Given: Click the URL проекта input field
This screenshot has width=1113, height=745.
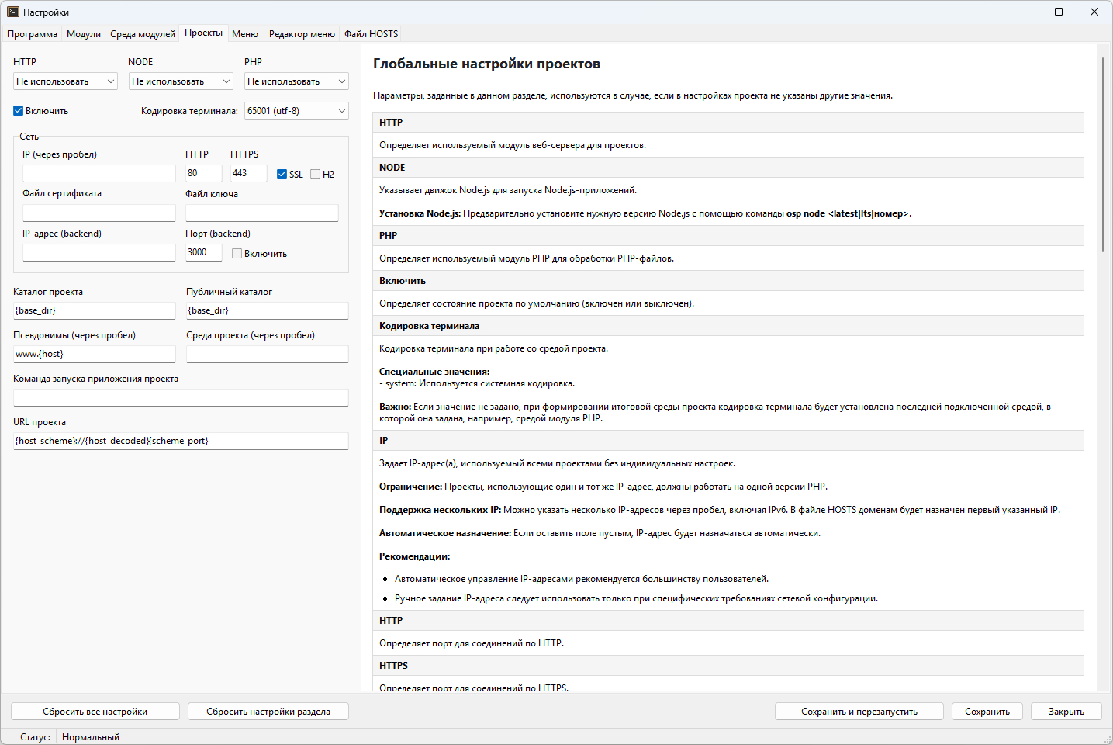Looking at the screenshot, I should point(181,441).
